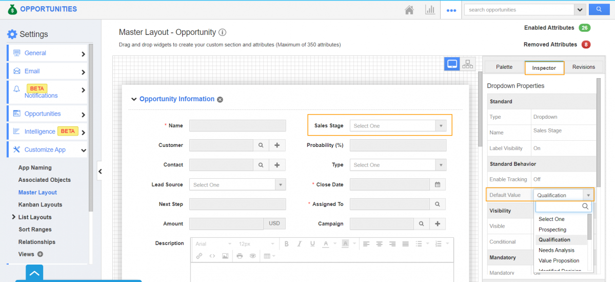
Task: Toggle bold in Description editor
Action: [x=287, y=244]
